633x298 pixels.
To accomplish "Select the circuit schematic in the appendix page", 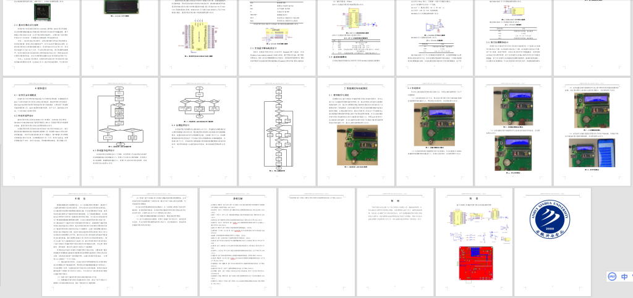I will pyautogui.click(x=478, y=226).
